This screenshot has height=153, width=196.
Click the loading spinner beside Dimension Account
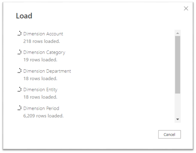pos(19,34)
